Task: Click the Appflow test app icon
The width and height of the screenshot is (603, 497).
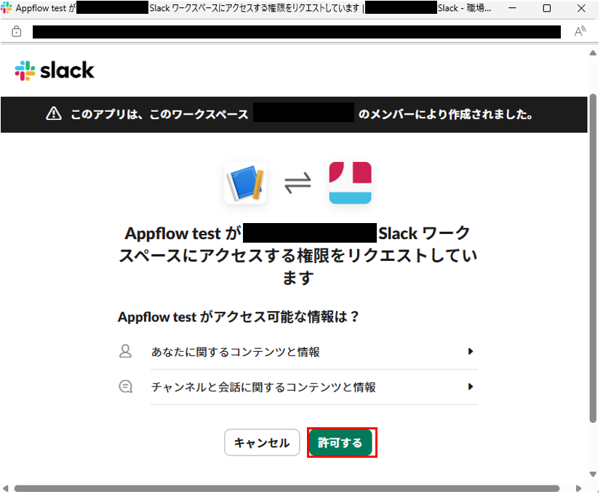Action: coord(245,183)
